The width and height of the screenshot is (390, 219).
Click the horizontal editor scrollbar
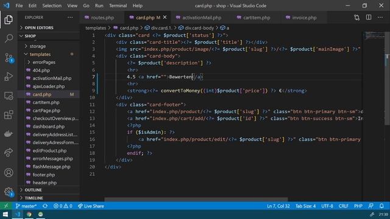pyautogui.click(x=196, y=200)
